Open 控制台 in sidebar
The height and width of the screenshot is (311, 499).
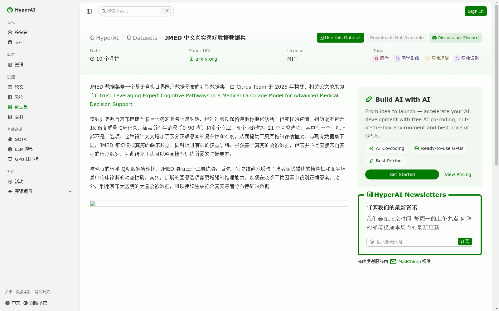[x=40, y=32]
